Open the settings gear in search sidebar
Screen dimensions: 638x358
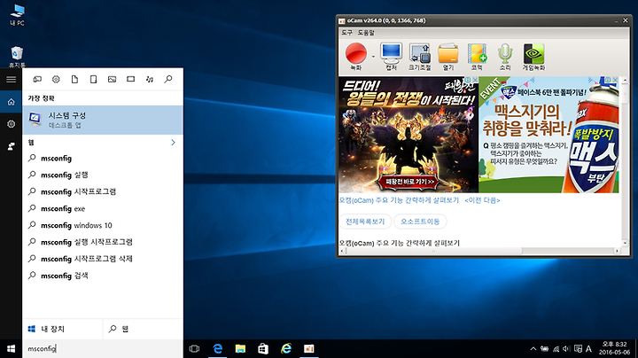[x=11, y=124]
